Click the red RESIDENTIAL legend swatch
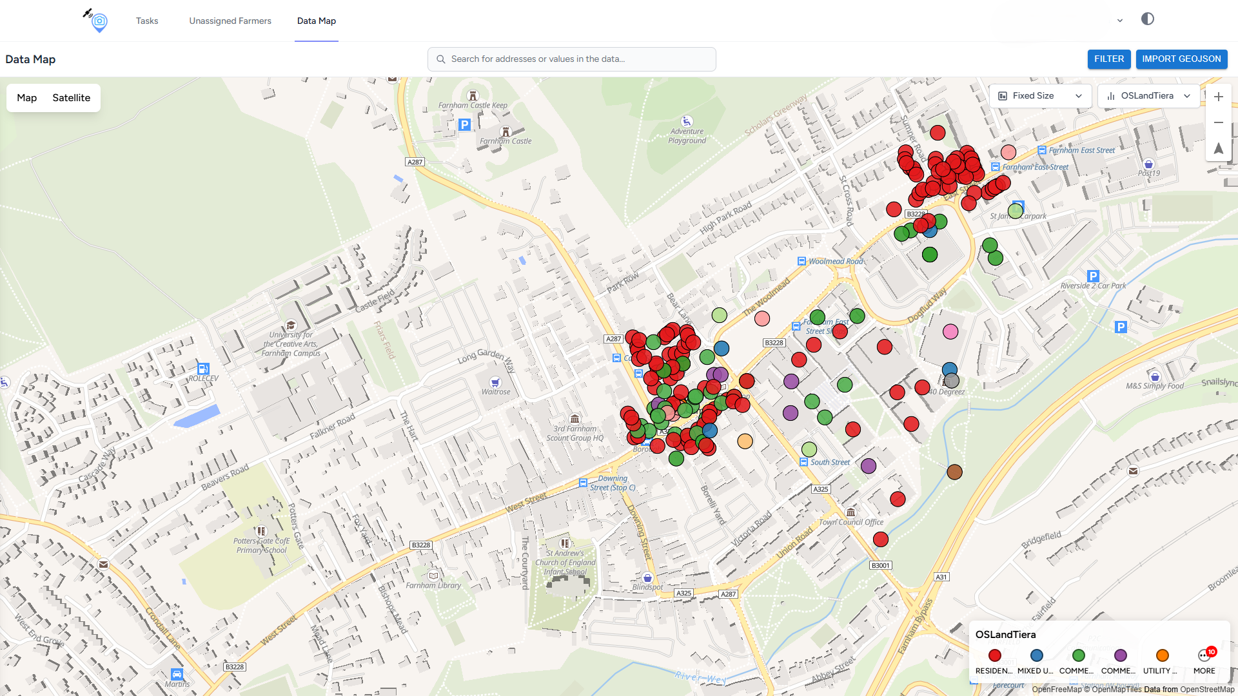This screenshot has height=696, width=1238. point(994,656)
